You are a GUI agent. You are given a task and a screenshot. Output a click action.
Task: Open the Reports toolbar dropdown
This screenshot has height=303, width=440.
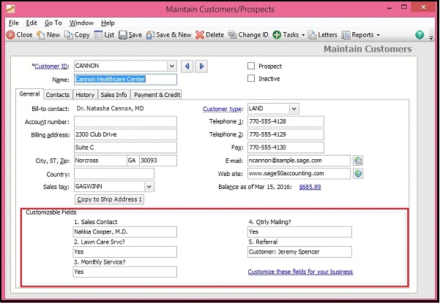[361, 35]
